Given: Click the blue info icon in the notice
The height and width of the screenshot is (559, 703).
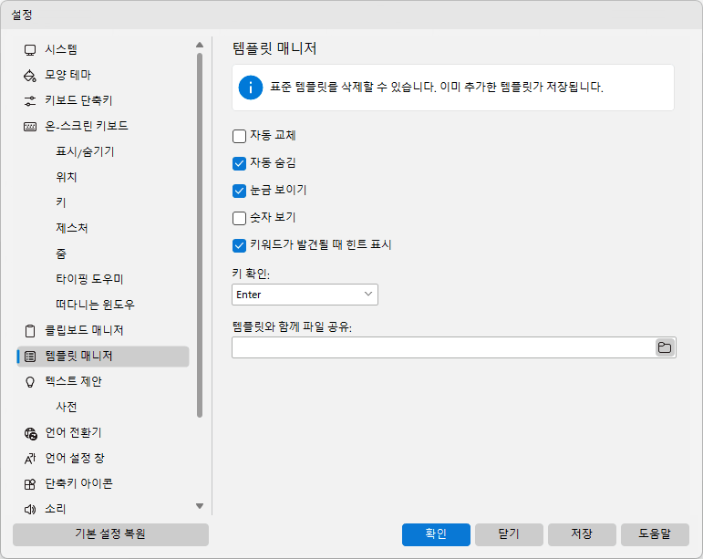Looking at the screenshot, I should click(x=250, y=87).
